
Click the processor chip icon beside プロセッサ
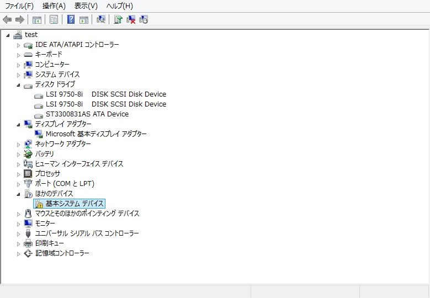pos(28,173)
